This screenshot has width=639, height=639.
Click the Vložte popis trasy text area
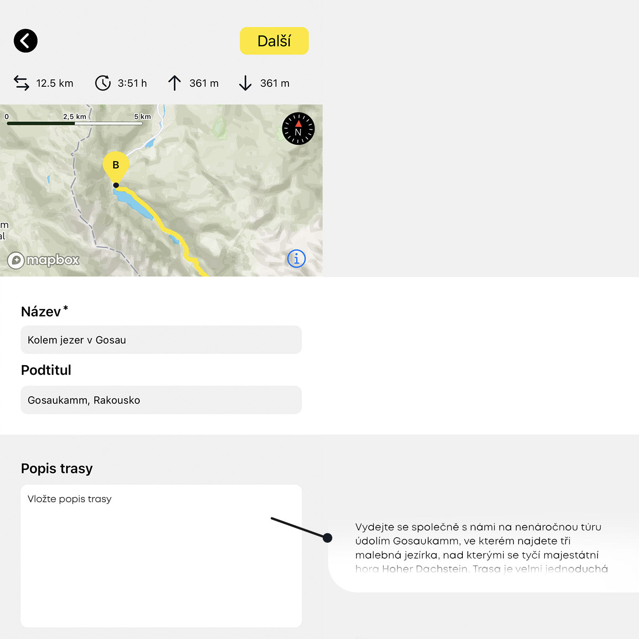pyautogui.click(x=161, y=555)
